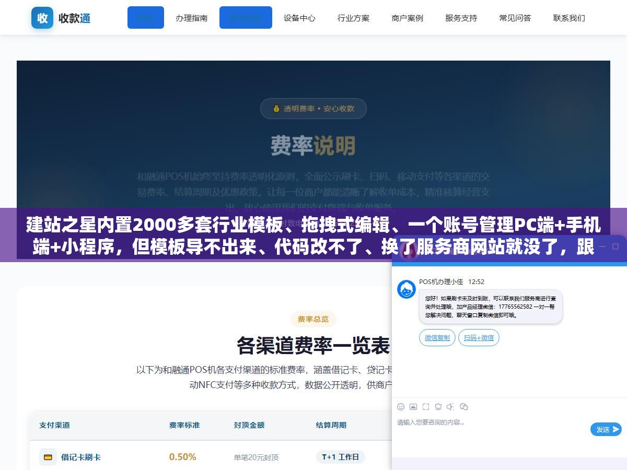627x470 pixels.
Task: Click the 各渠道费率一览表 heading
Action: pos(313,346)
